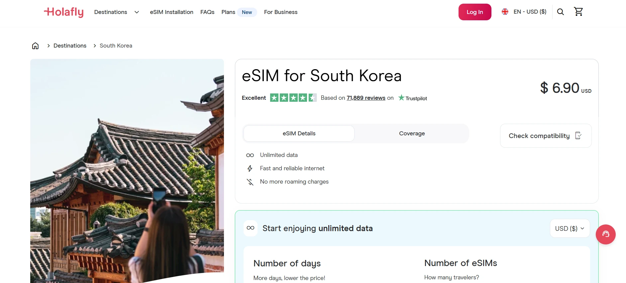
Task: Open the USD ($) currency selector
Action: click(x=569, y=228)
